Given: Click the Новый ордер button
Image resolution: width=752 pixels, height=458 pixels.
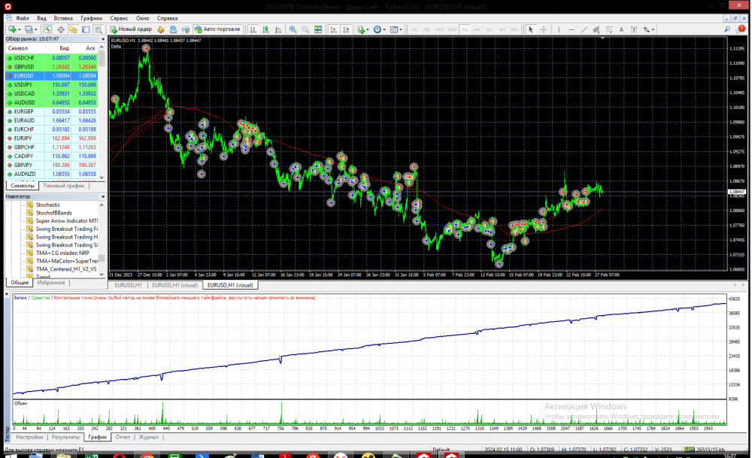Looking at the screenshot, I should 131,29.
